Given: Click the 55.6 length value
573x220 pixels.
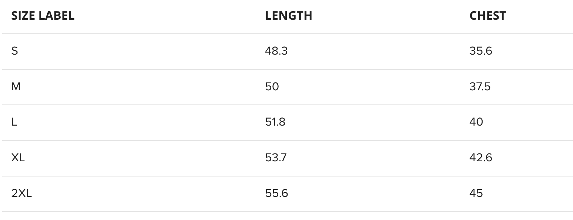Looking at the screenshot, I should point(276,193).
